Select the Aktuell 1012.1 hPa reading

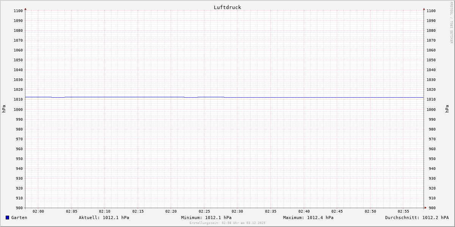(104, 218)
